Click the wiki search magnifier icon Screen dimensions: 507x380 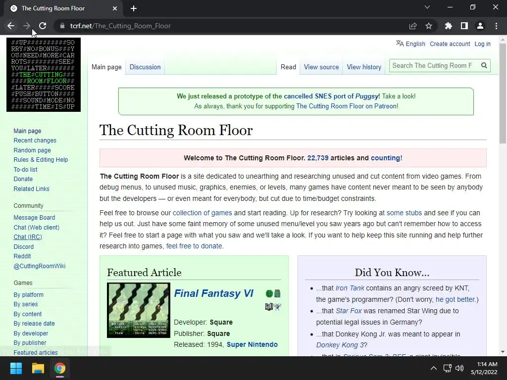pos(484,66)
